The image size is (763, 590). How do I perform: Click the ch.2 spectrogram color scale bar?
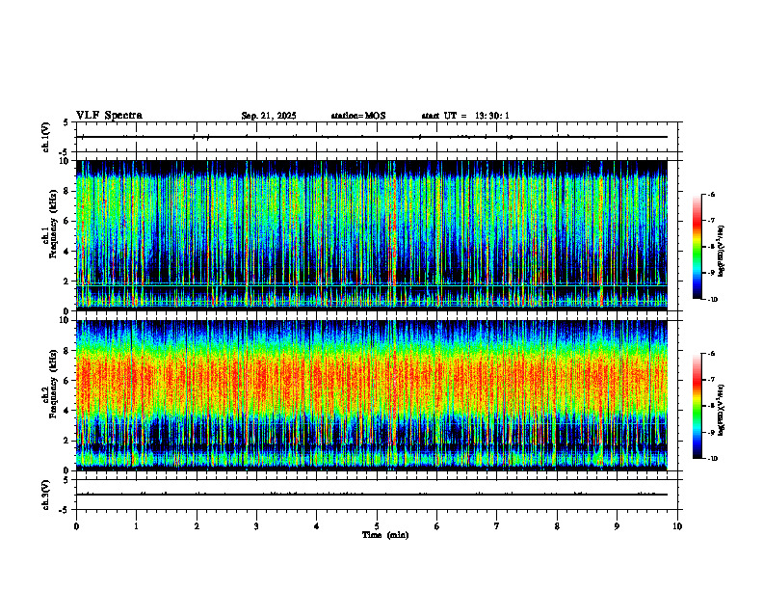[x=697, y=406]
